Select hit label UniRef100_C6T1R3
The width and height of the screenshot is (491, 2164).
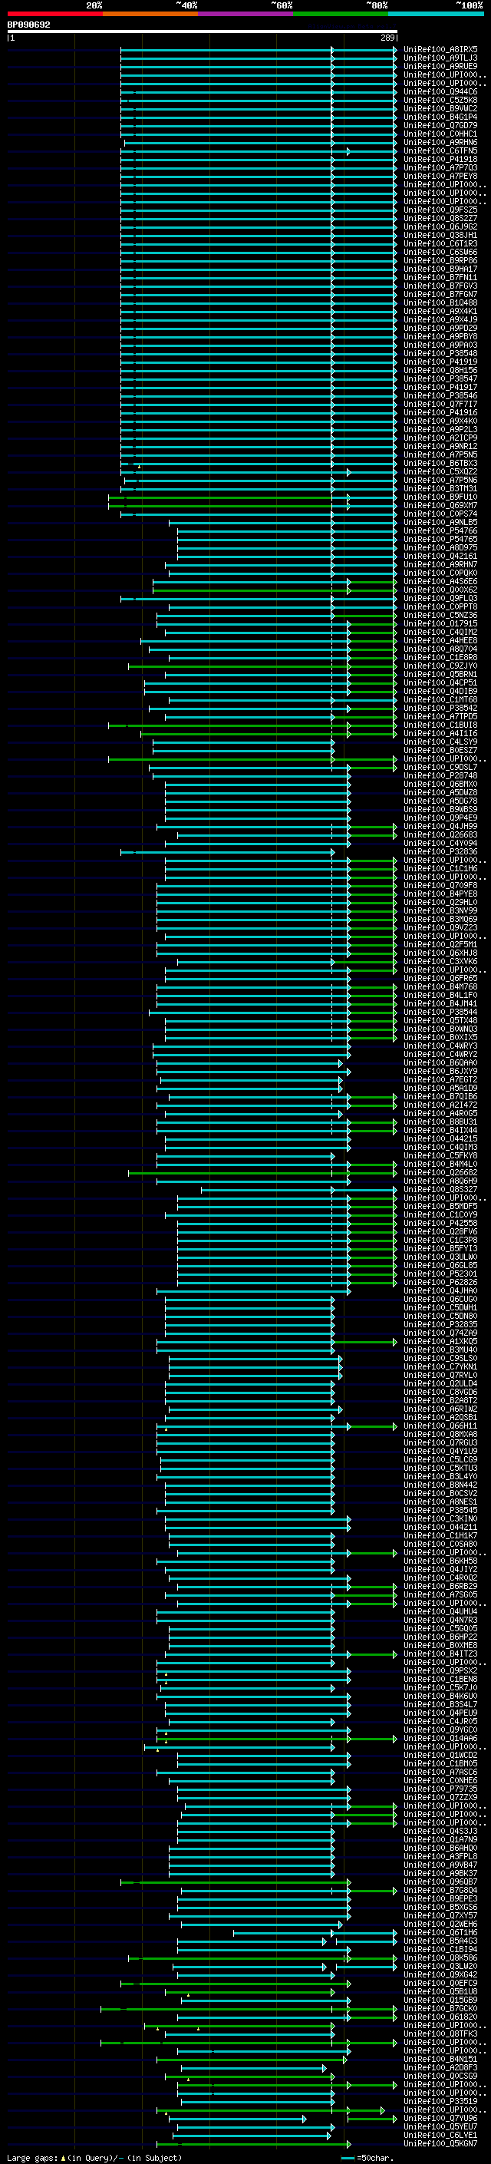click(440, 243)
